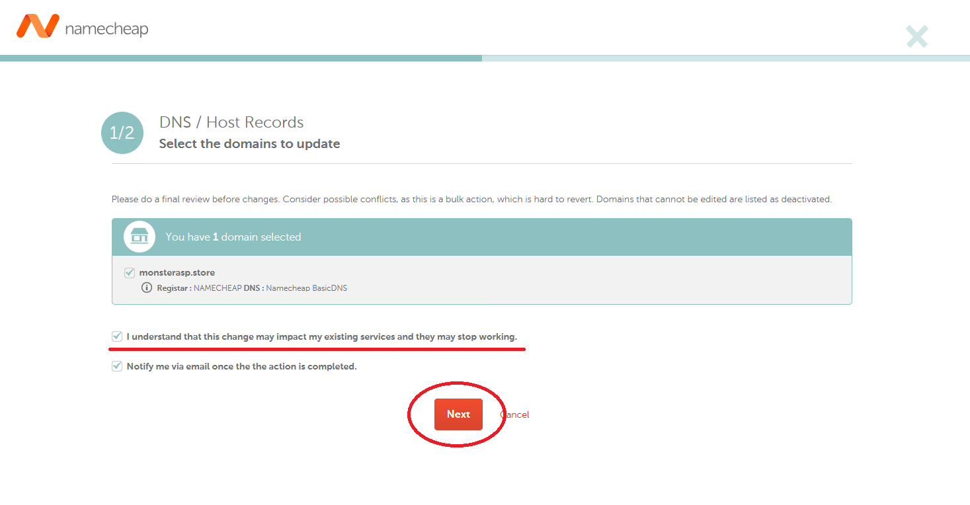Viewport: 970px width, 505px height.
Task: Untick the monsterasp.store domain checkbox
Action: coord(130,272)
